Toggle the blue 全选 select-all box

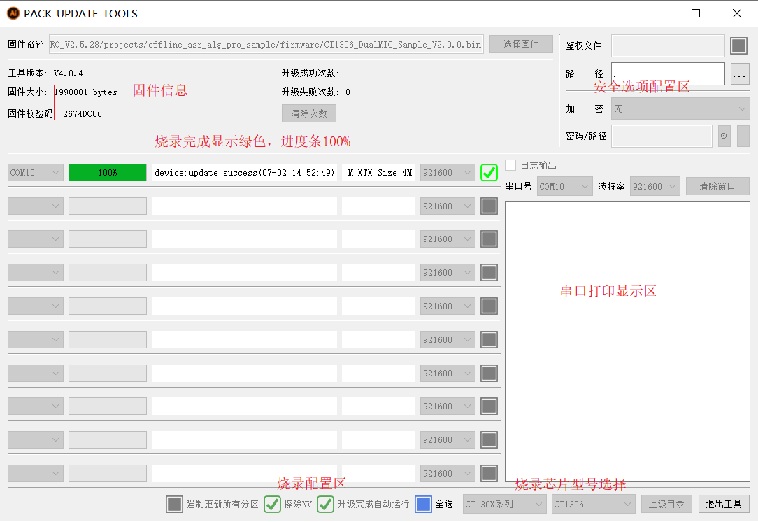tap(423, 504)
